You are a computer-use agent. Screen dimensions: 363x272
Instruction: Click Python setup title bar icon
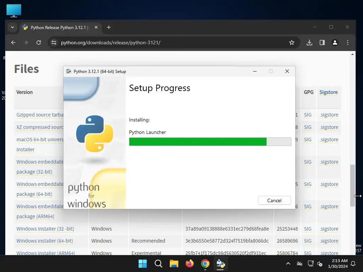coord(68,71)
